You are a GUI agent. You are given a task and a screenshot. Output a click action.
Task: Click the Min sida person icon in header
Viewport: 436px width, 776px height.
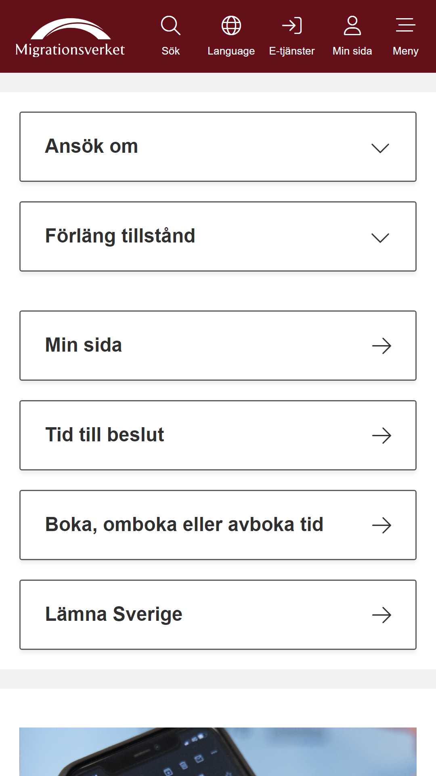[352, 25]
